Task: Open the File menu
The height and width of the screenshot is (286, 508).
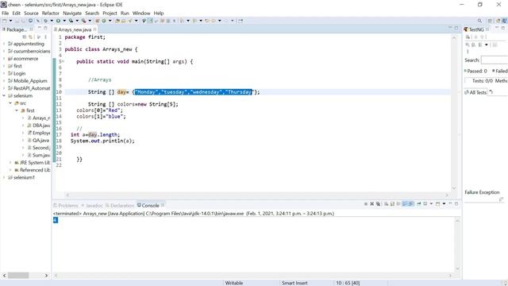Action: click(x=6, y=14)
